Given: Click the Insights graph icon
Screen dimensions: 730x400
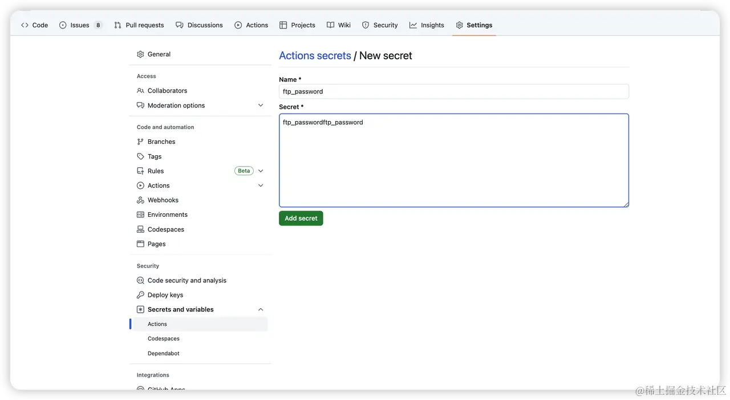Looking at the screenshot, I should click(413, 25).
